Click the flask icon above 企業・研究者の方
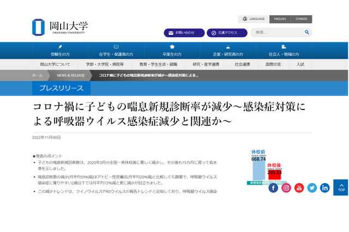 pos(228,47)
